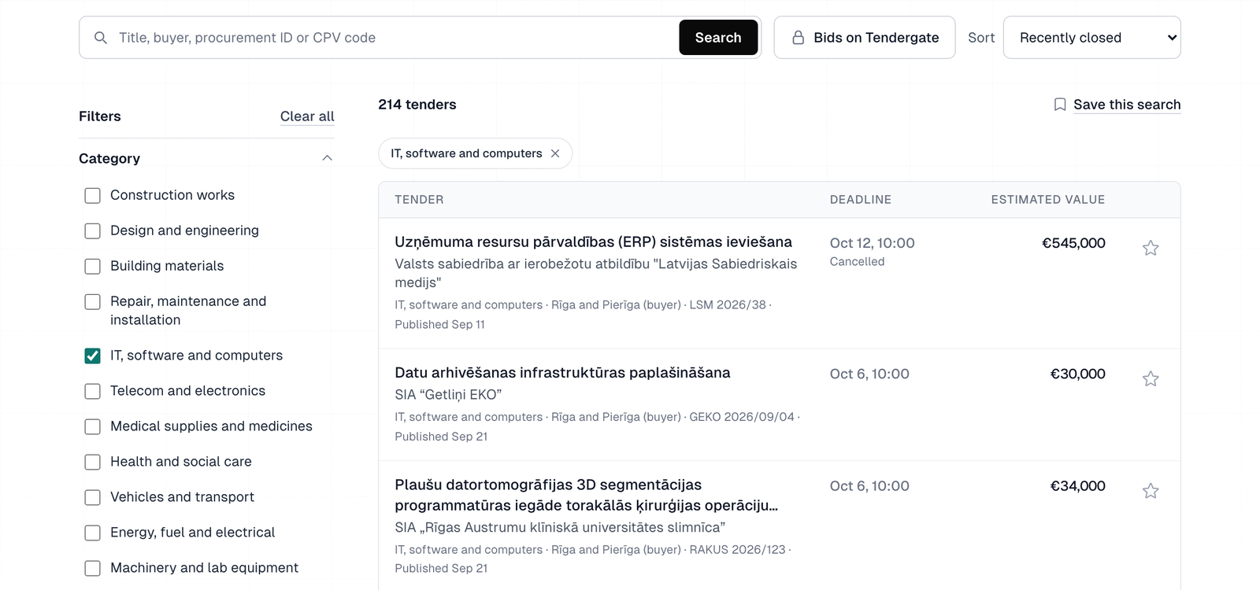1260x590 pixels.
Task: Select the Telecom and electronics checkbox
Action: point(93,392)
